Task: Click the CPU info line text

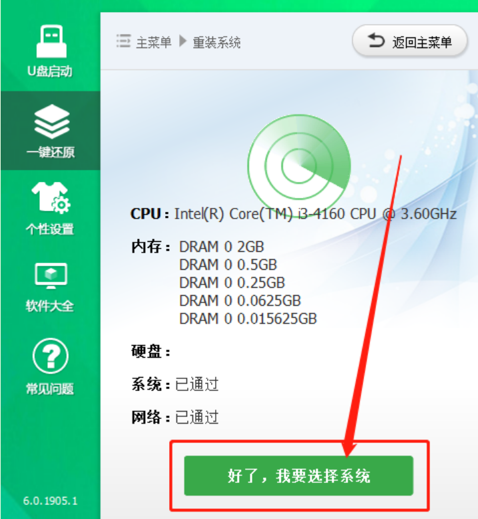Action: [x=294, y=214]
